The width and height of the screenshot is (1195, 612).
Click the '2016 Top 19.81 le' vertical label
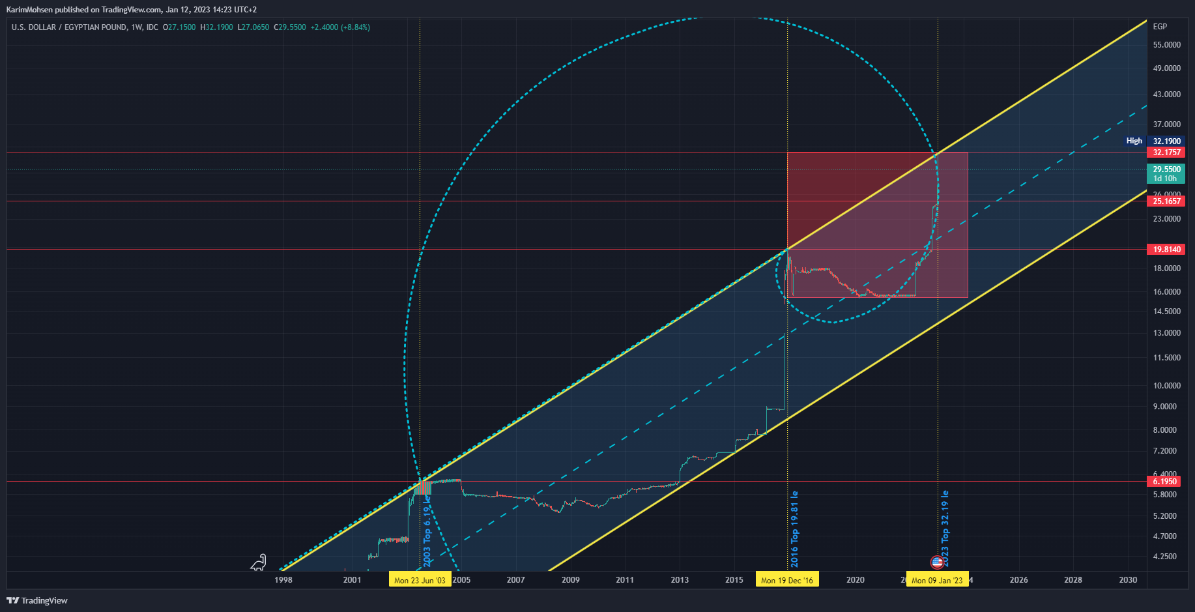[x=794, y=529]
